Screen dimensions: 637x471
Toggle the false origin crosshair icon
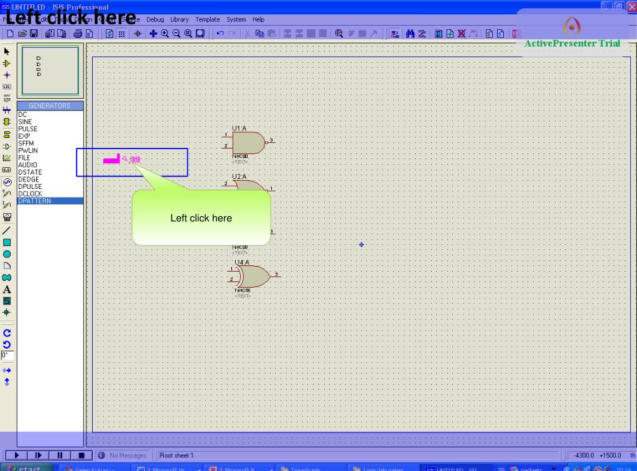[x=137, y=34]
